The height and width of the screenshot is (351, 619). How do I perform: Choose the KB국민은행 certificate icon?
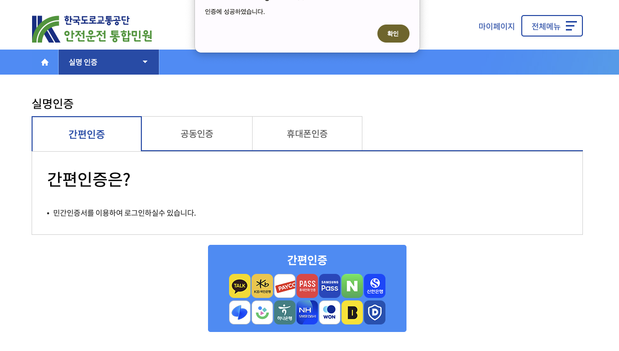[262, 286]
